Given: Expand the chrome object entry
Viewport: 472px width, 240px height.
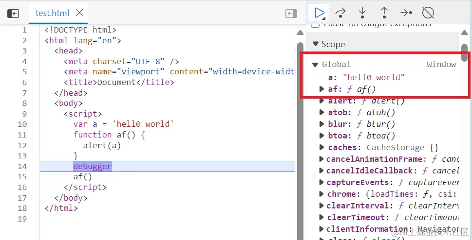Looking at the screenshot, I should tap(321, 194).
